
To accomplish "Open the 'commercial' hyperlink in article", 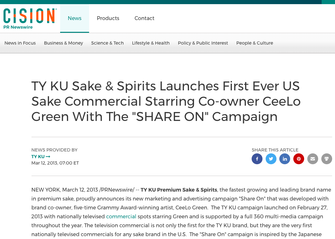I will coord(121,216).
